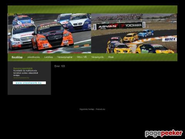This screenshot has height=139, width=185.
Task: Click the sidebar advertisement title link
Action: click(23, 68)
